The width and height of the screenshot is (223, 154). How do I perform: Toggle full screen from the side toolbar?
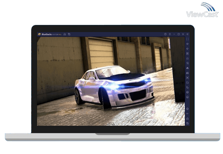coord(187,39)
